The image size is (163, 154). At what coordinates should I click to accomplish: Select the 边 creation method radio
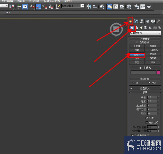pyautogui.click(x=133, y=83)
